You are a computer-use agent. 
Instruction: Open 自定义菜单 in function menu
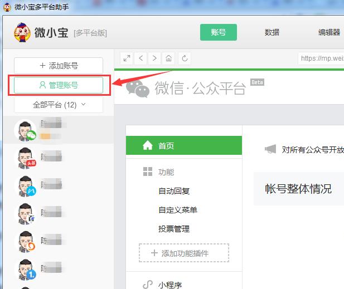coord(178,210)
